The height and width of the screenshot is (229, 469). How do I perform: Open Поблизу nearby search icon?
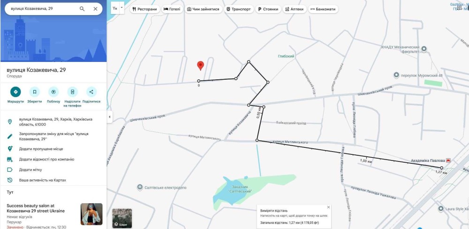pos(53,92)
